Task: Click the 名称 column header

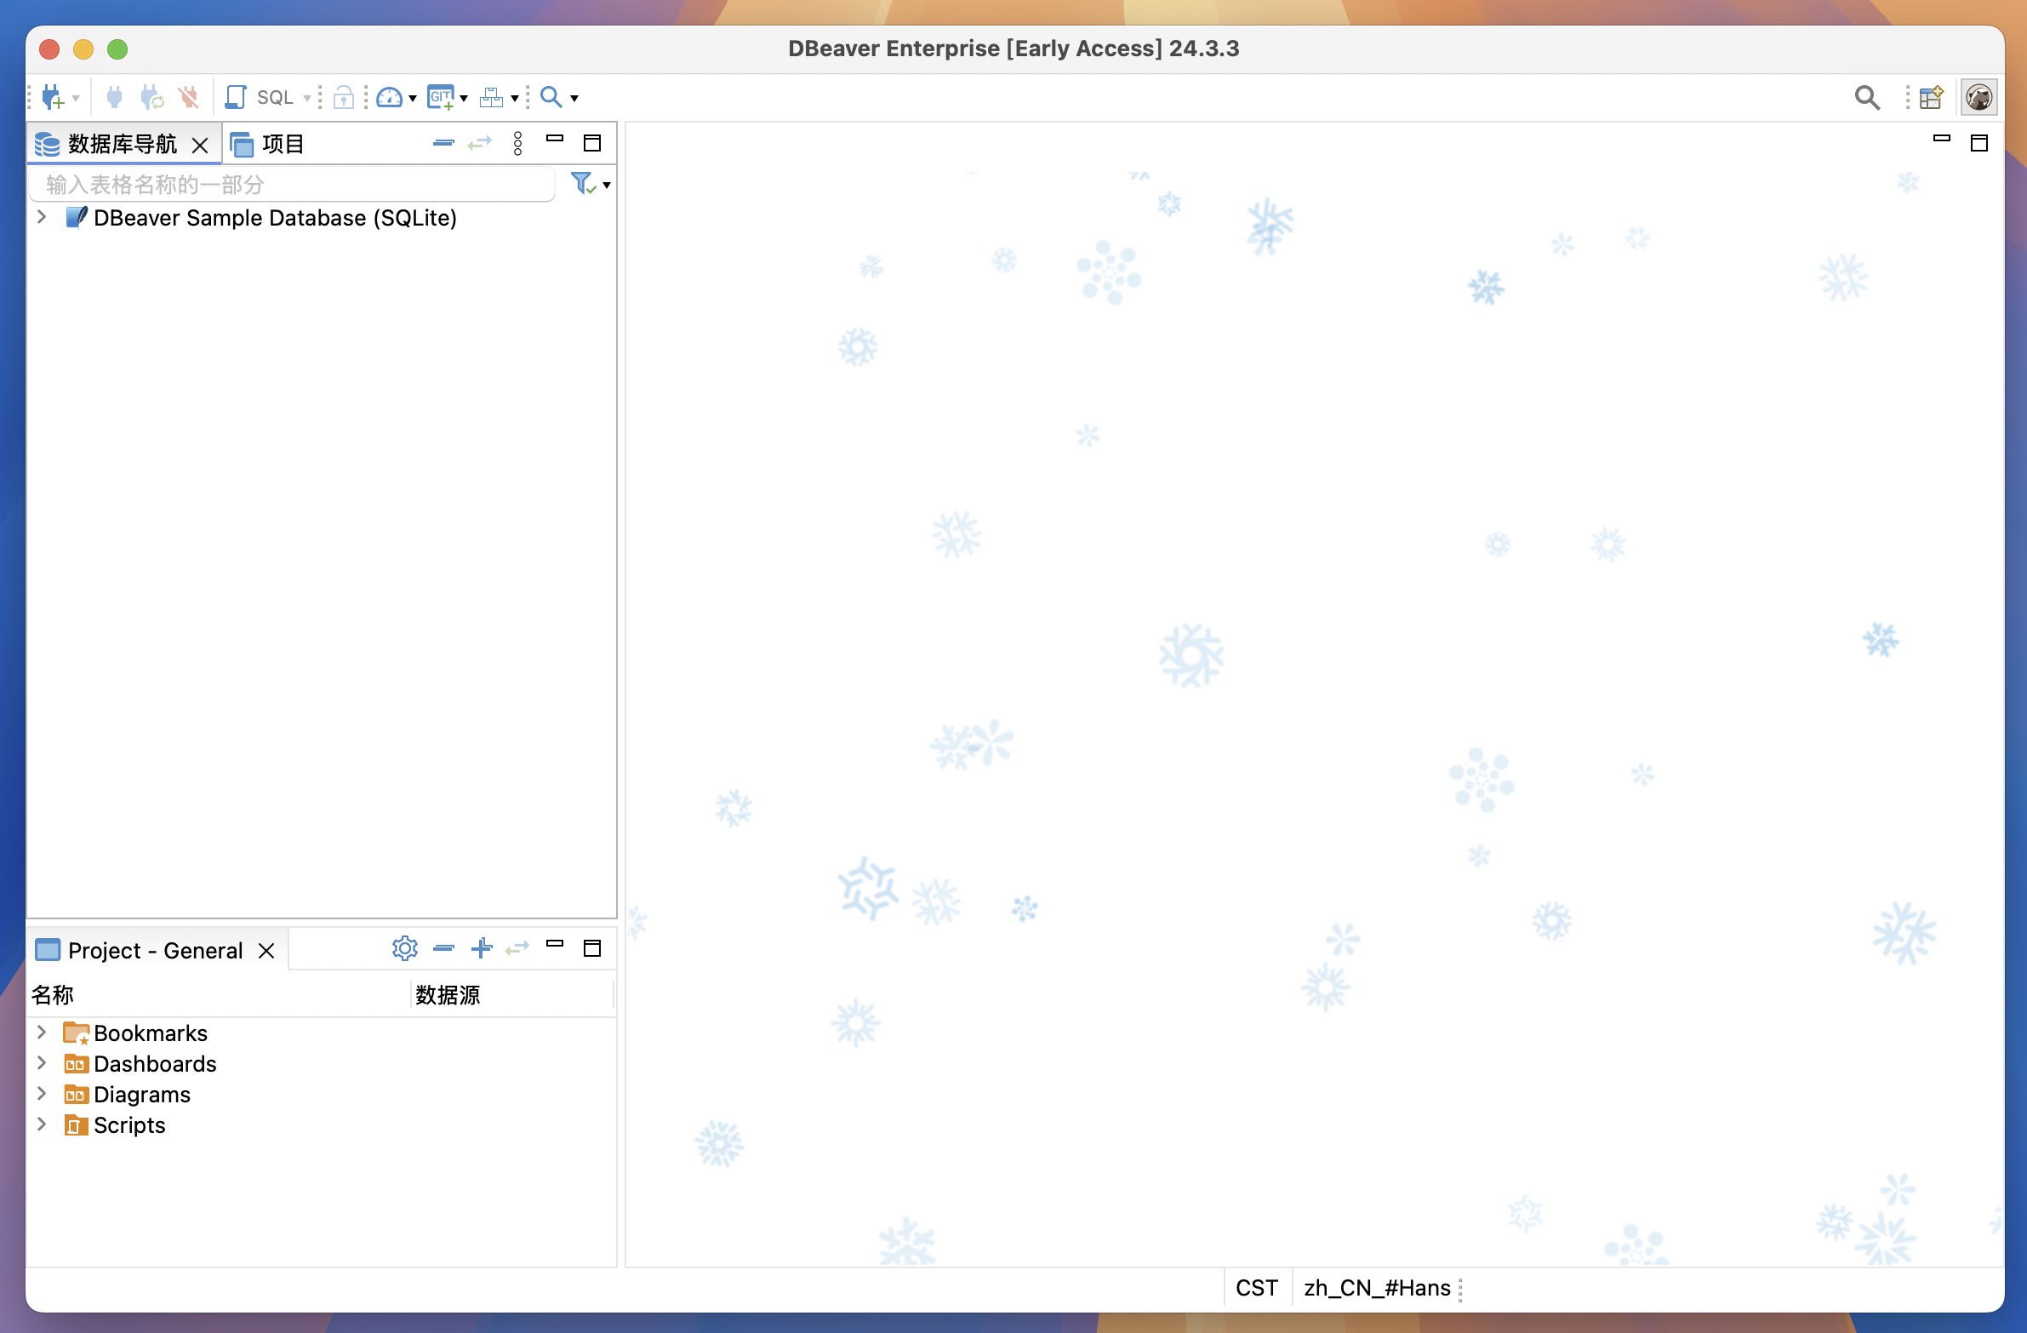Action: [x=220, y=995]
